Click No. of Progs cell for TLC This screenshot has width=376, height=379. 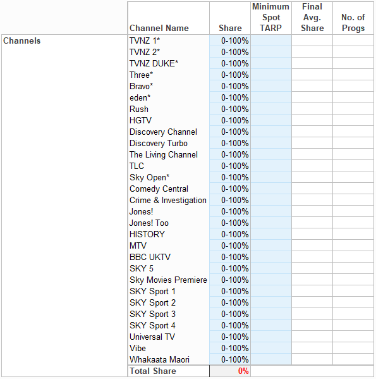click(x=353, y=166)
